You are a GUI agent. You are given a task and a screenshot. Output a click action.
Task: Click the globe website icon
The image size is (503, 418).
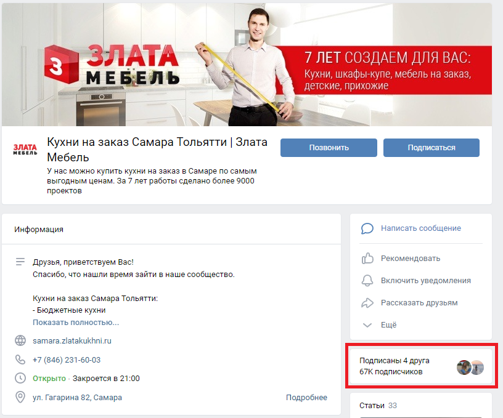pos(20,340)
